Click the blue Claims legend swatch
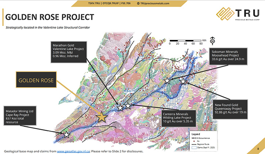Viewport: 265px width, 154px height. [x=194, y=147]
